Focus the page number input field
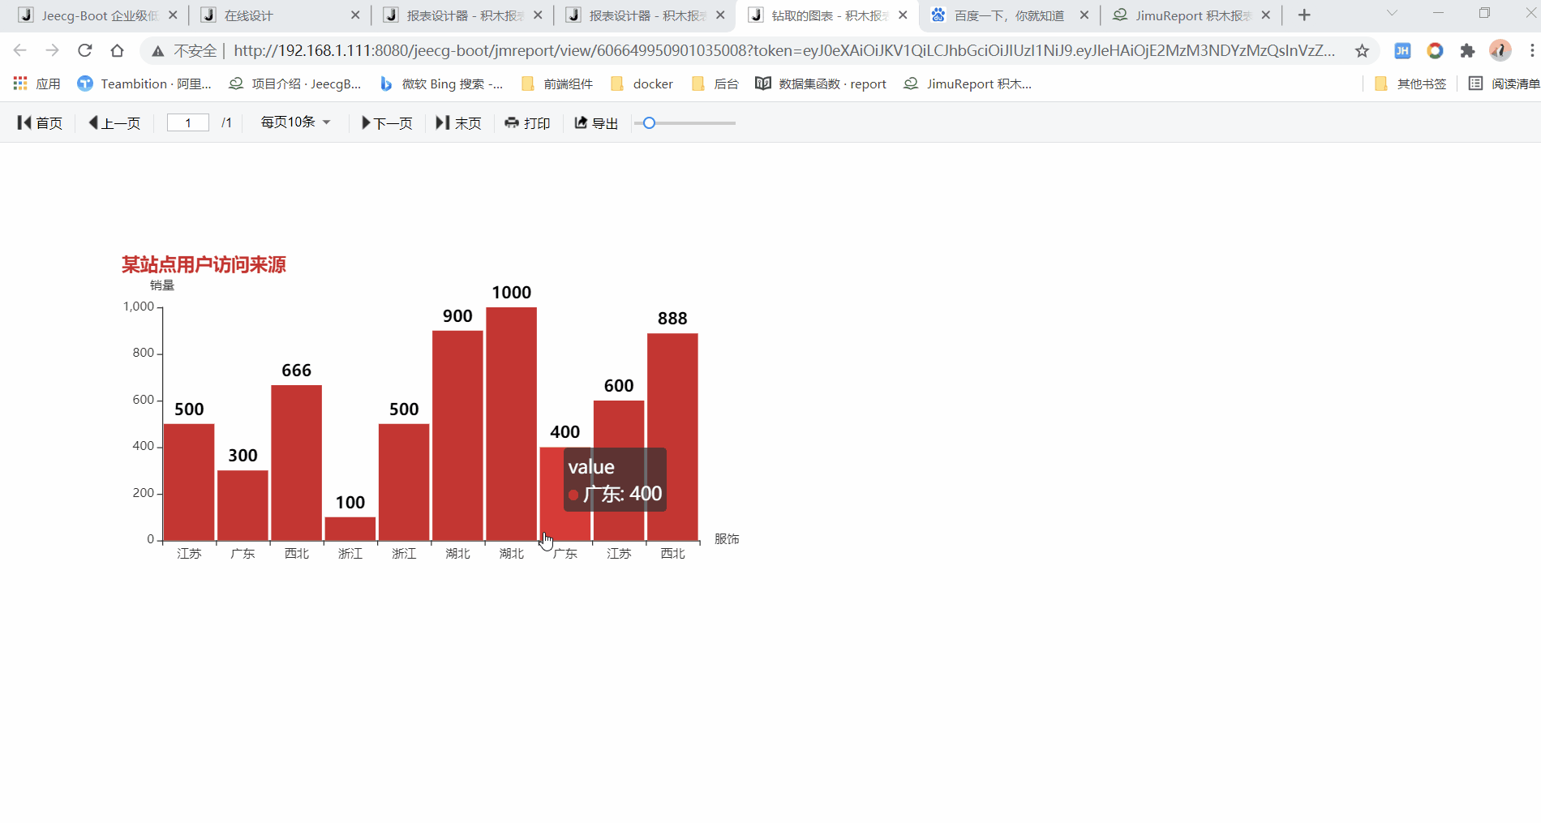 coord(188,122)
